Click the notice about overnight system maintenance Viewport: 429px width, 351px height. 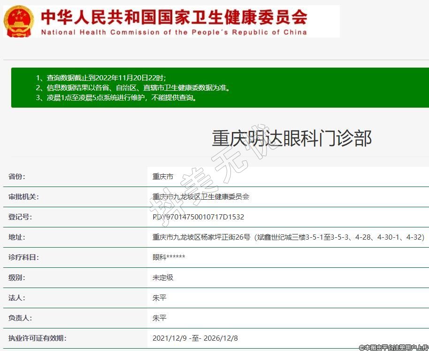point(116,98)
